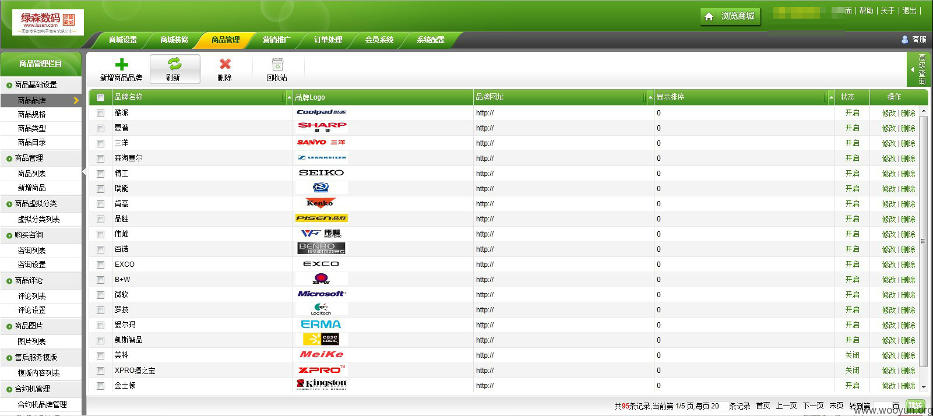
Task: Click the Coolpad brand logo
Action: tap(322, 112)
